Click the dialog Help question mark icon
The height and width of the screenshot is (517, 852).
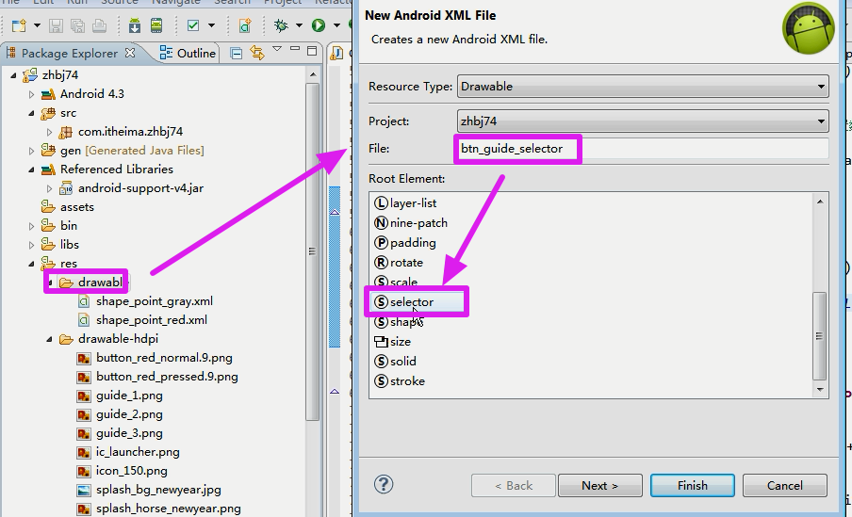coord(384,484)
